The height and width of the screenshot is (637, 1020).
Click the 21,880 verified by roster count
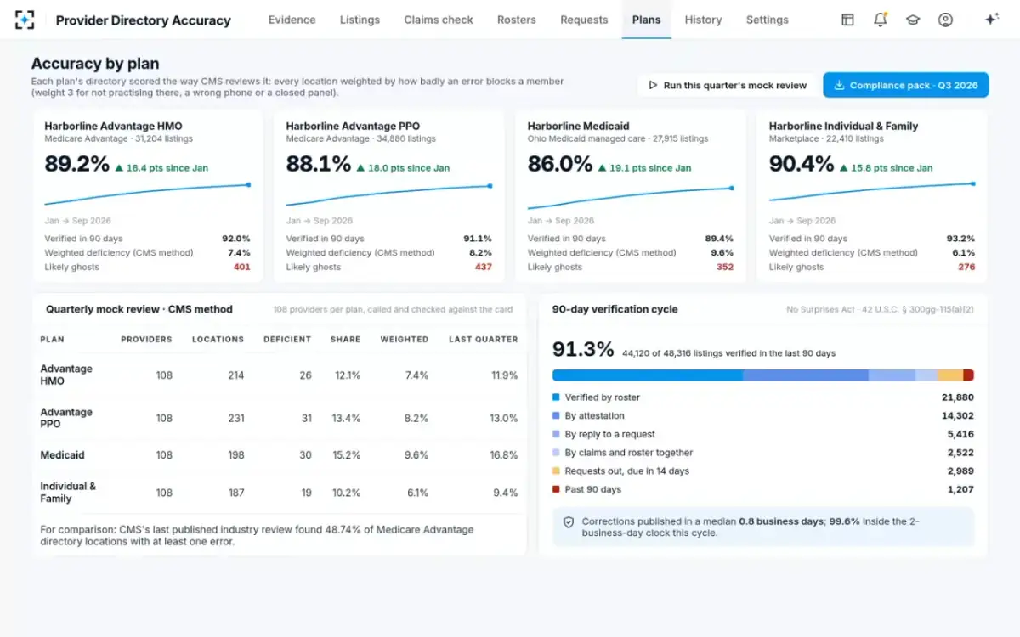[x=958, y=397]
